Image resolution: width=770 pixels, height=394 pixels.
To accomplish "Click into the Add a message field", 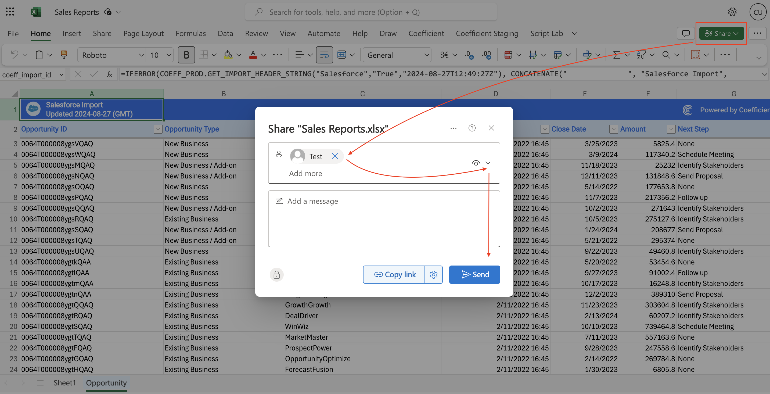I will (384, 219).
